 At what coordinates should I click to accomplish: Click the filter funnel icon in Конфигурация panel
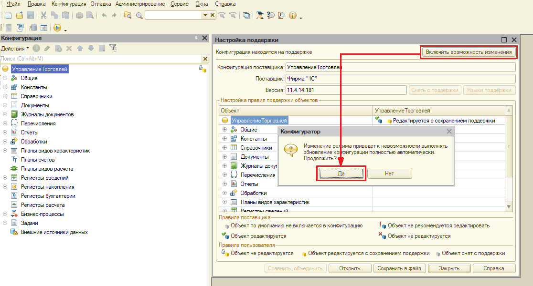[x=113, y=48]
